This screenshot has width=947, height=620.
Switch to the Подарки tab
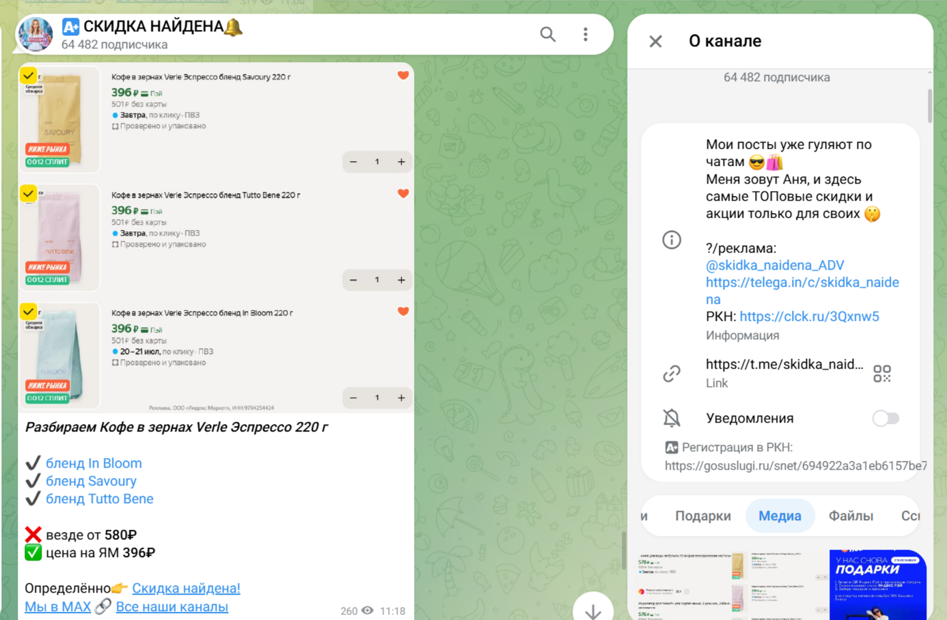click(703, 516)
